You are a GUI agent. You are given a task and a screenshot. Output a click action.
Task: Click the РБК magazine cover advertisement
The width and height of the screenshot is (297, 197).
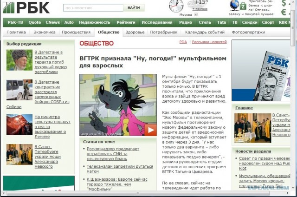coord(261,70)
